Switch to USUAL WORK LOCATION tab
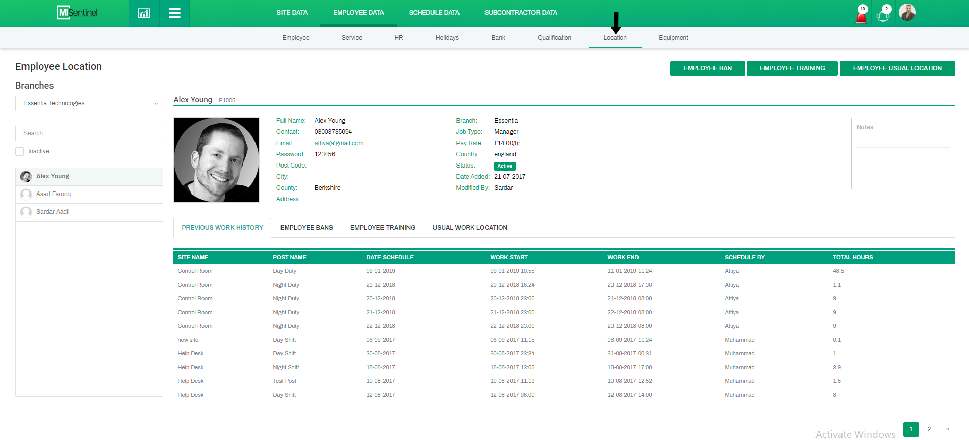This screenshot has width=969, height=440. (470, 228)
